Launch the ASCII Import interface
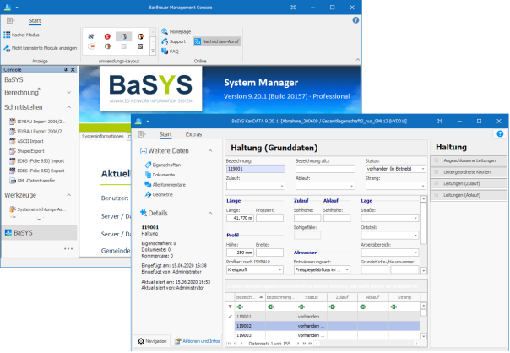510x353 pixels. 26,141
